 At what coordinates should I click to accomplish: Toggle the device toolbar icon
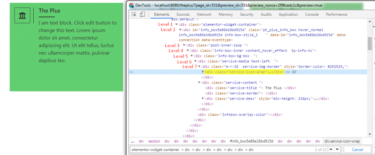[142, 15]
